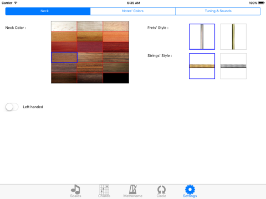Screen dimensions: 266x199
Task: Select the gold frets style
Action: point(233,36)
